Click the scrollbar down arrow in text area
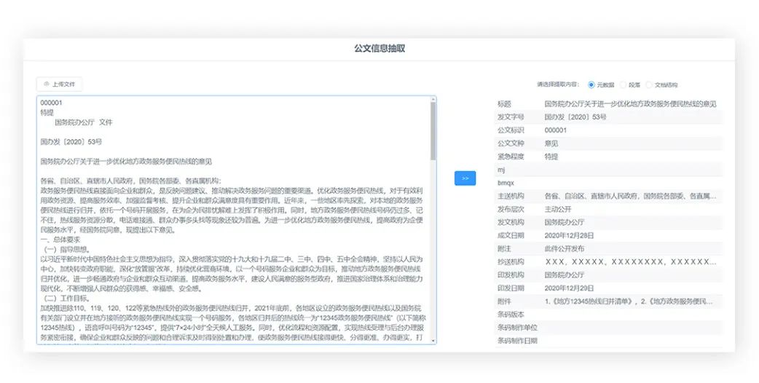Image resolution: width=759 pixels, height=383 pixels. tap(433, 340)
